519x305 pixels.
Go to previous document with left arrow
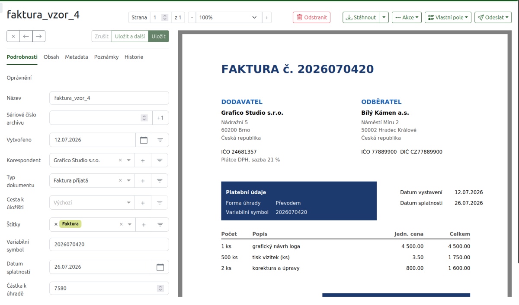click(26, 36)
